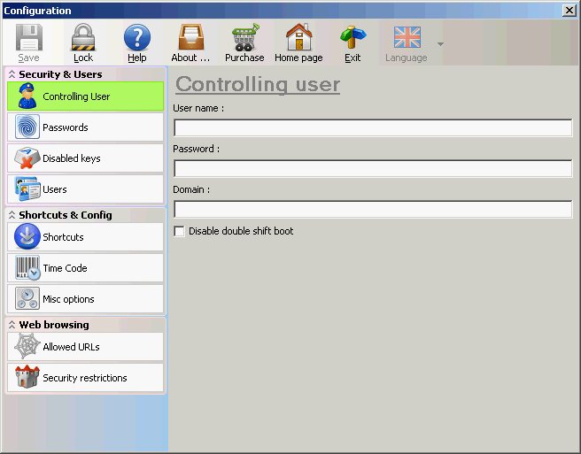Click the Disabled keys icon

click(x=27, y=158)
